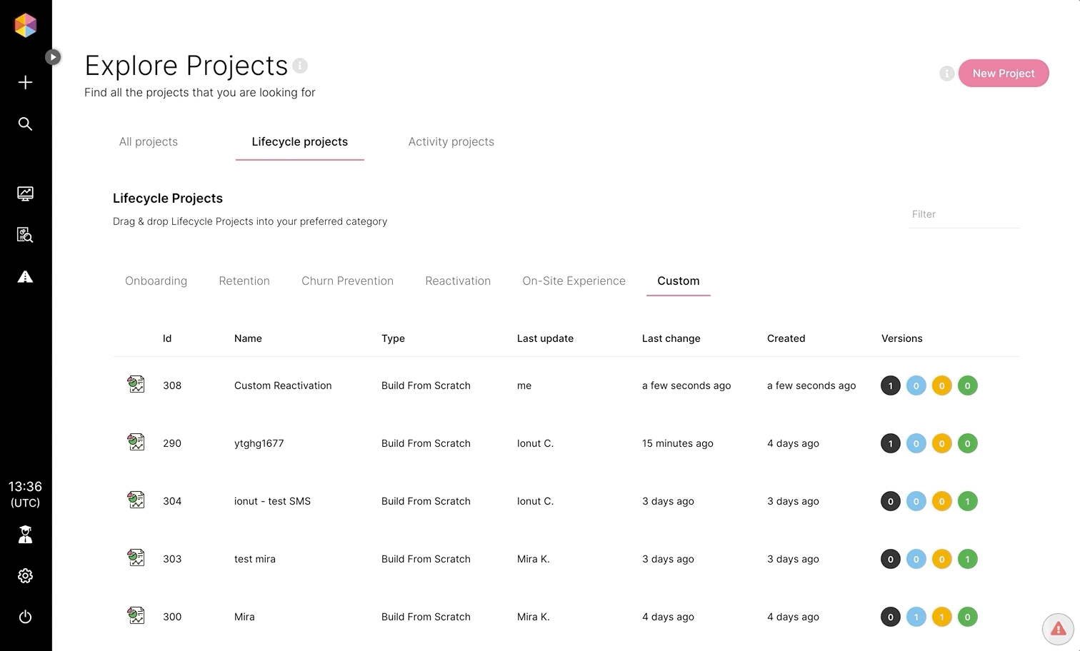Image resolution: width=1080 pixels, height=651 pixels.
Task: Click the orange version badge for Mira project
Action: (941, 617)
